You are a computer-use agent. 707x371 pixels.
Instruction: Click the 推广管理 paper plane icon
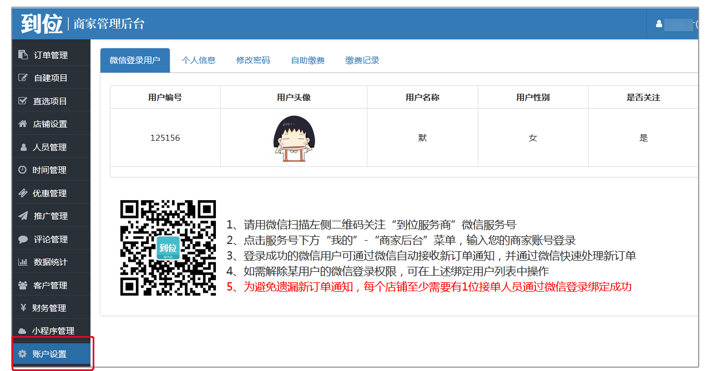click(23, 216)
